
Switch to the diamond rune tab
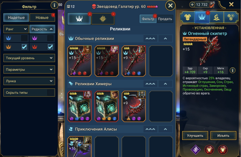(x=103, y=19)
